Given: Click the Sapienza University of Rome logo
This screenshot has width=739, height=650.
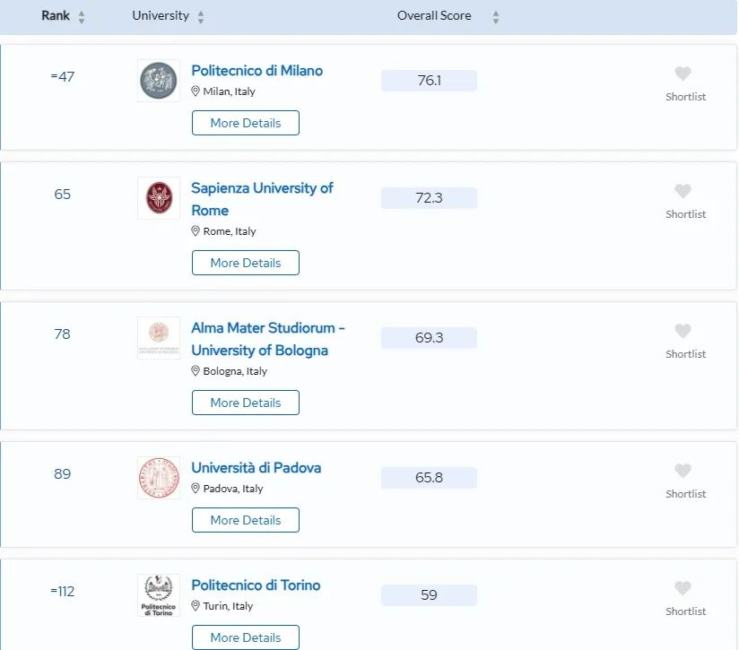Looking at the screenshot, I should pyautogui.click(x=159, y=198).
